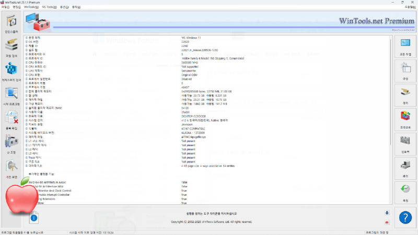418x235 pixels.
Task: Click the gear and checklist icon in right panel
Action: [405, 71]
